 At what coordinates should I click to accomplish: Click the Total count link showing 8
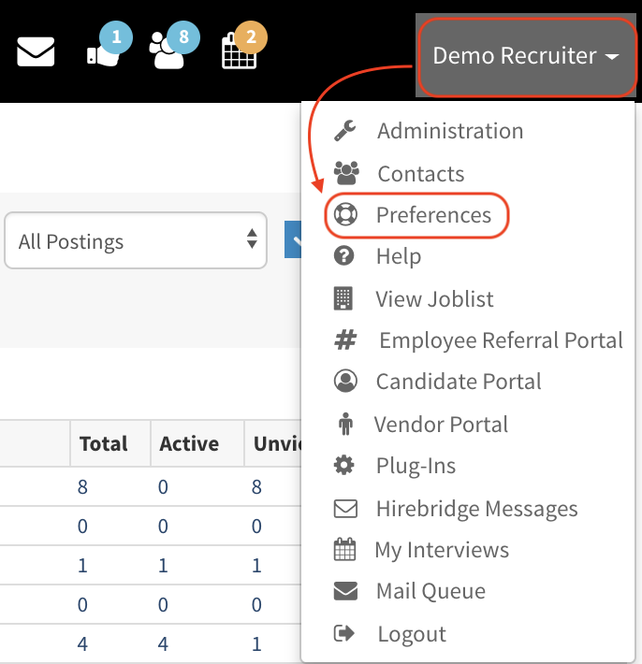tap(83, 486)
